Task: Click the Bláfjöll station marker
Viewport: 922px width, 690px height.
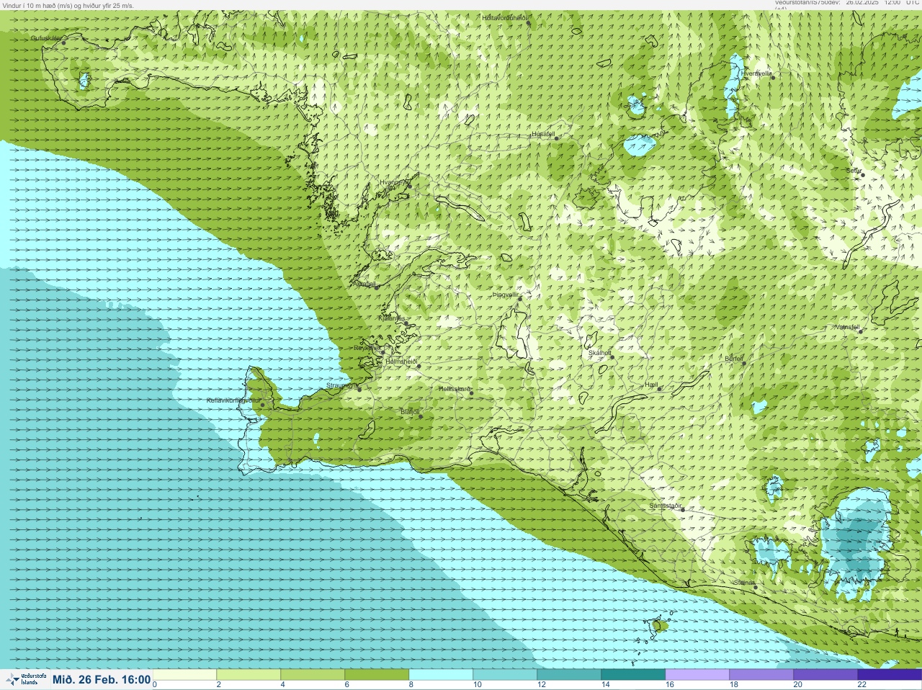Action: [x=421, y=416]
